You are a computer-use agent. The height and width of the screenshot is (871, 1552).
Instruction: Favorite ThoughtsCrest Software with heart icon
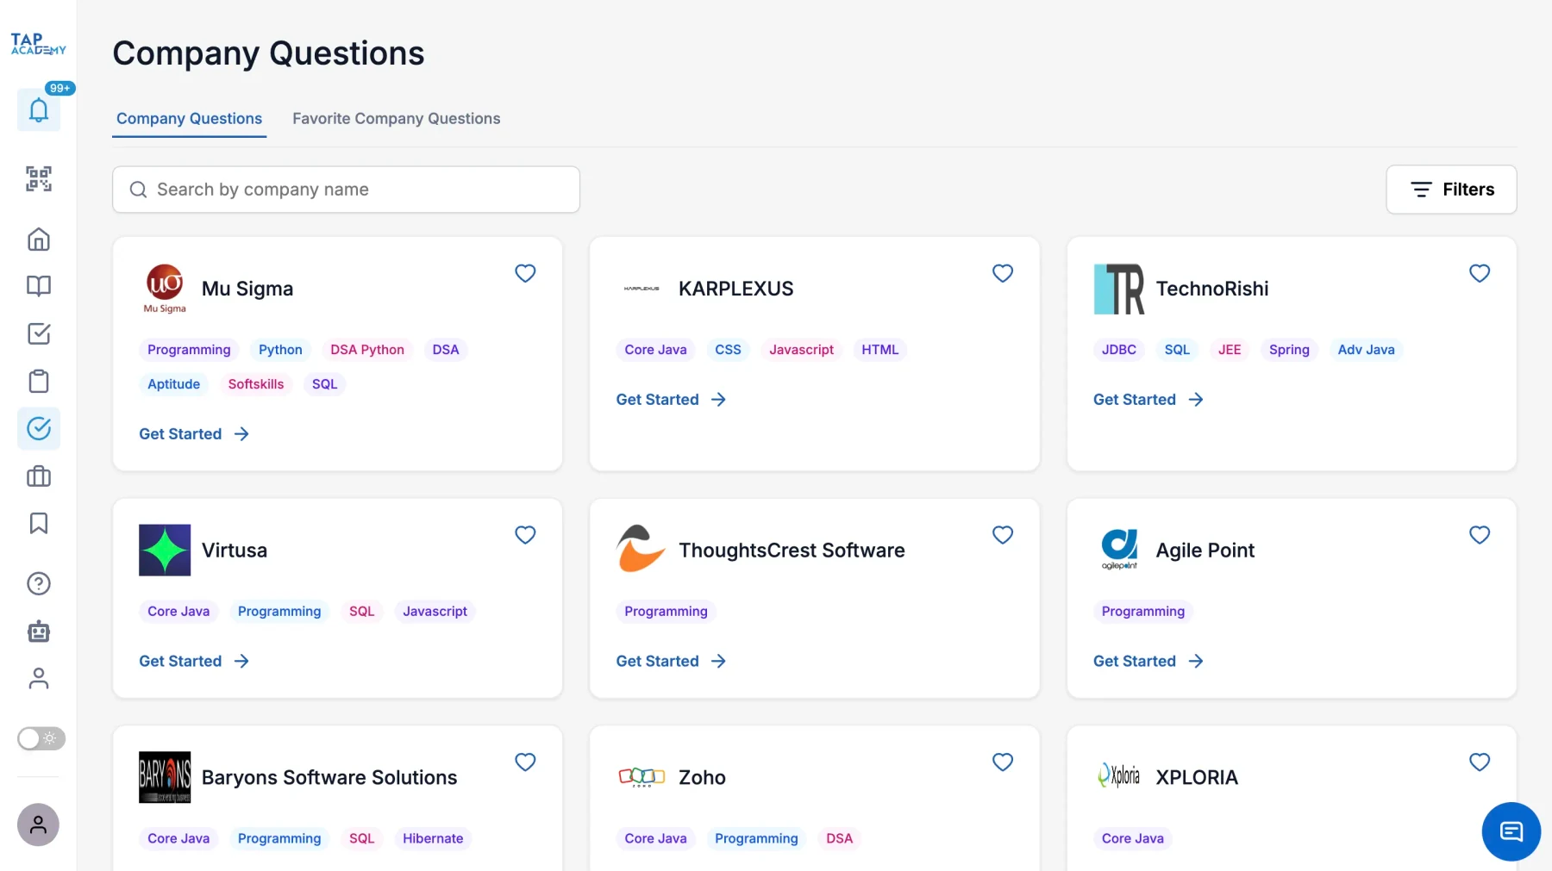click(1003, 535)
